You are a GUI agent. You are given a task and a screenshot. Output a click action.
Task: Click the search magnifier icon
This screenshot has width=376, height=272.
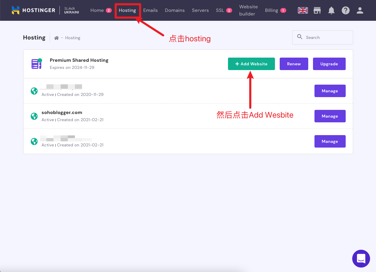pos(300,37)
